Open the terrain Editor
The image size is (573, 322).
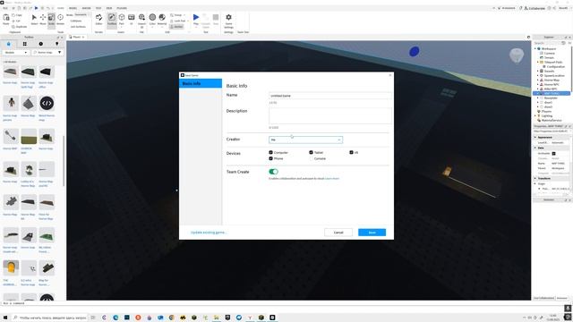point(98,20)
